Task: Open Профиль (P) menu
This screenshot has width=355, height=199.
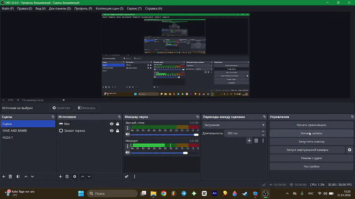Action: click(x=83, y=9)
